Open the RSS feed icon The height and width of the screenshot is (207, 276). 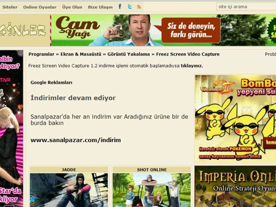tap(139, 7)
